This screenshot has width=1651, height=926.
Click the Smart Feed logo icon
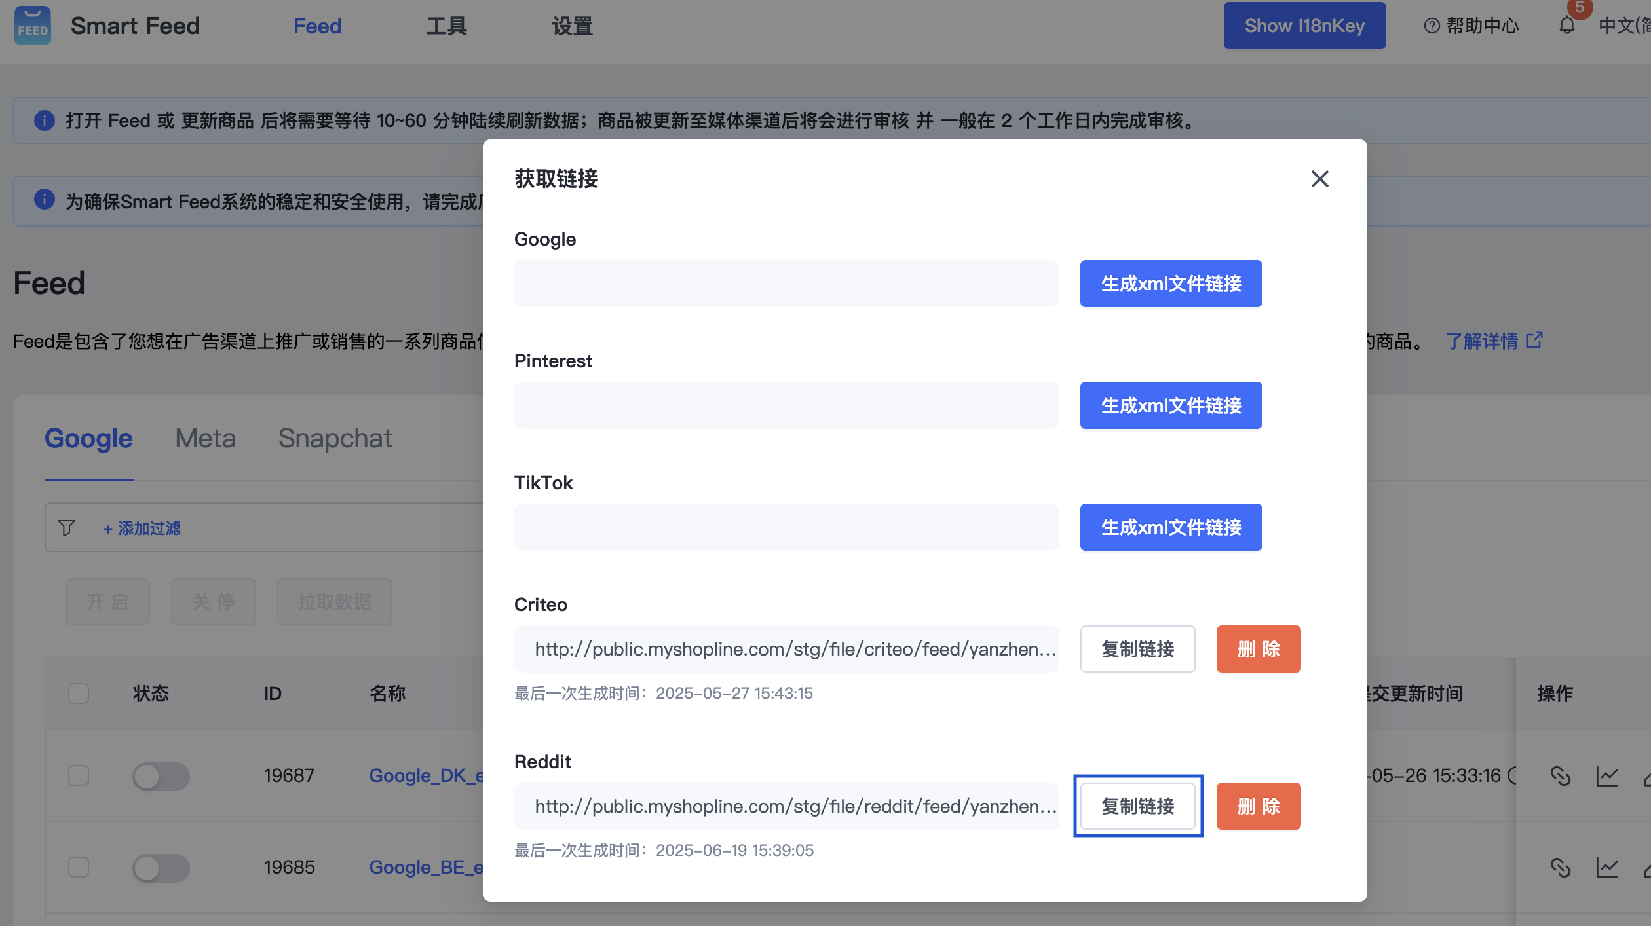33,26
